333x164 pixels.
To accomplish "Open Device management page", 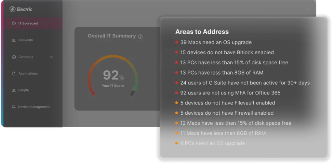I will [x=34, y=107].
